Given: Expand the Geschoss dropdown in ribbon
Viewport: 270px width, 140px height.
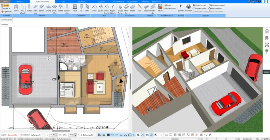Looking at the screenshot, I should click(170, 8).
